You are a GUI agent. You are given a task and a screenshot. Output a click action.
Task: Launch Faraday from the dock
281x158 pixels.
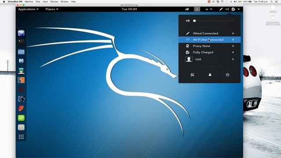21,108
